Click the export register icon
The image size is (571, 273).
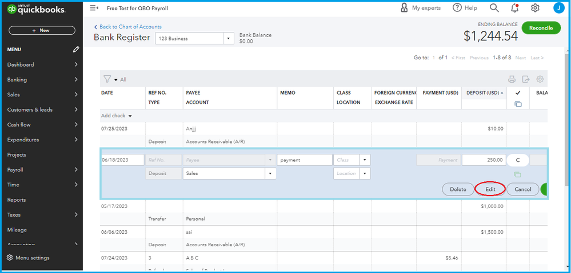point(525,80)
